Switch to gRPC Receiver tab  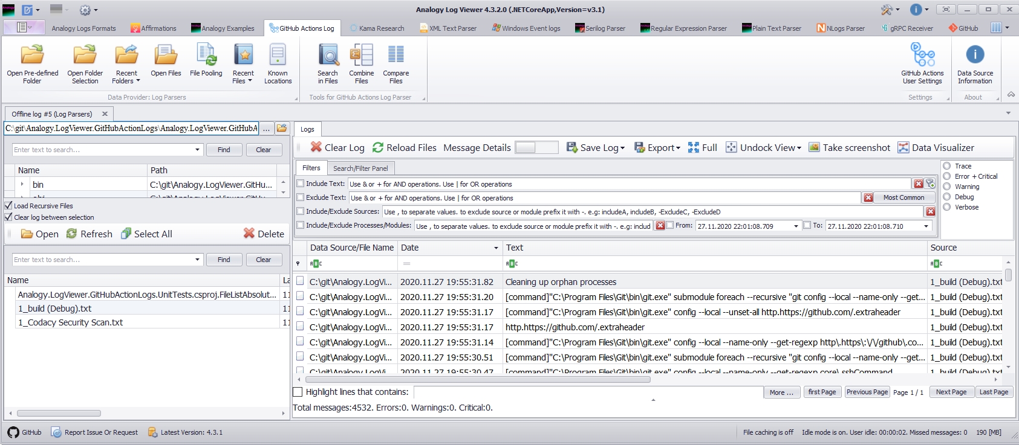(x=907, y=28)
